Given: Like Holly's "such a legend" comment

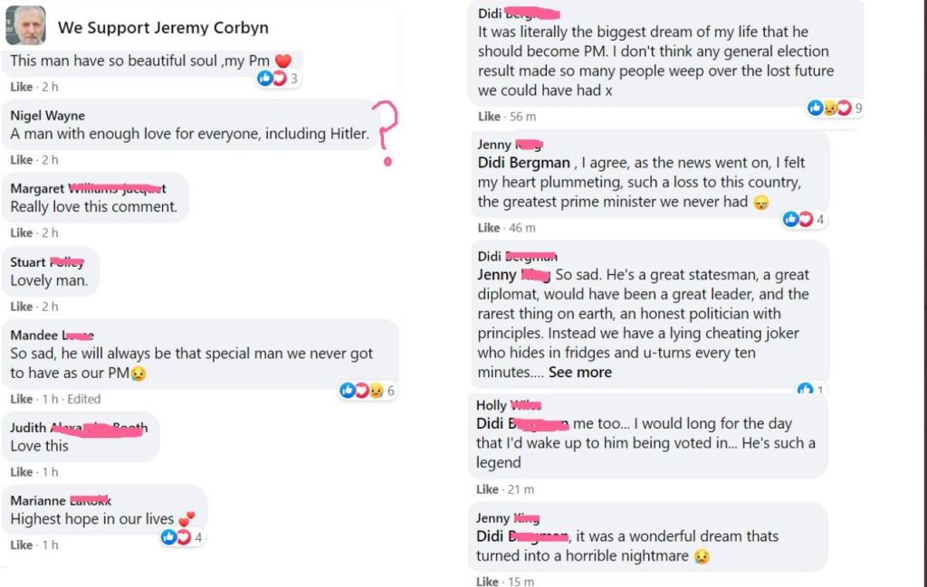Looking at the screenshot, I should coord(488,489).
